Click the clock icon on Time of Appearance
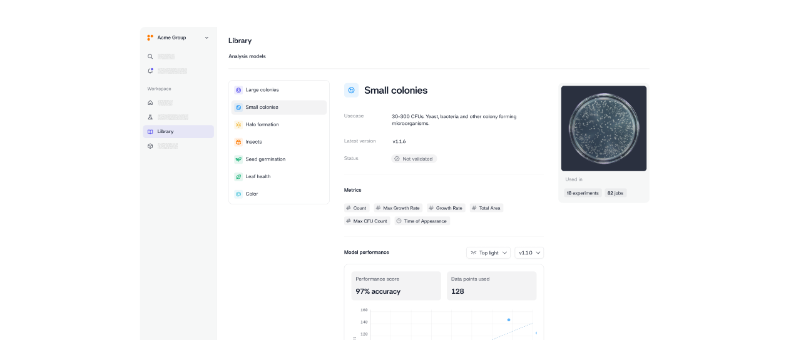Screen dimensions: 801x340 [399, 221]
